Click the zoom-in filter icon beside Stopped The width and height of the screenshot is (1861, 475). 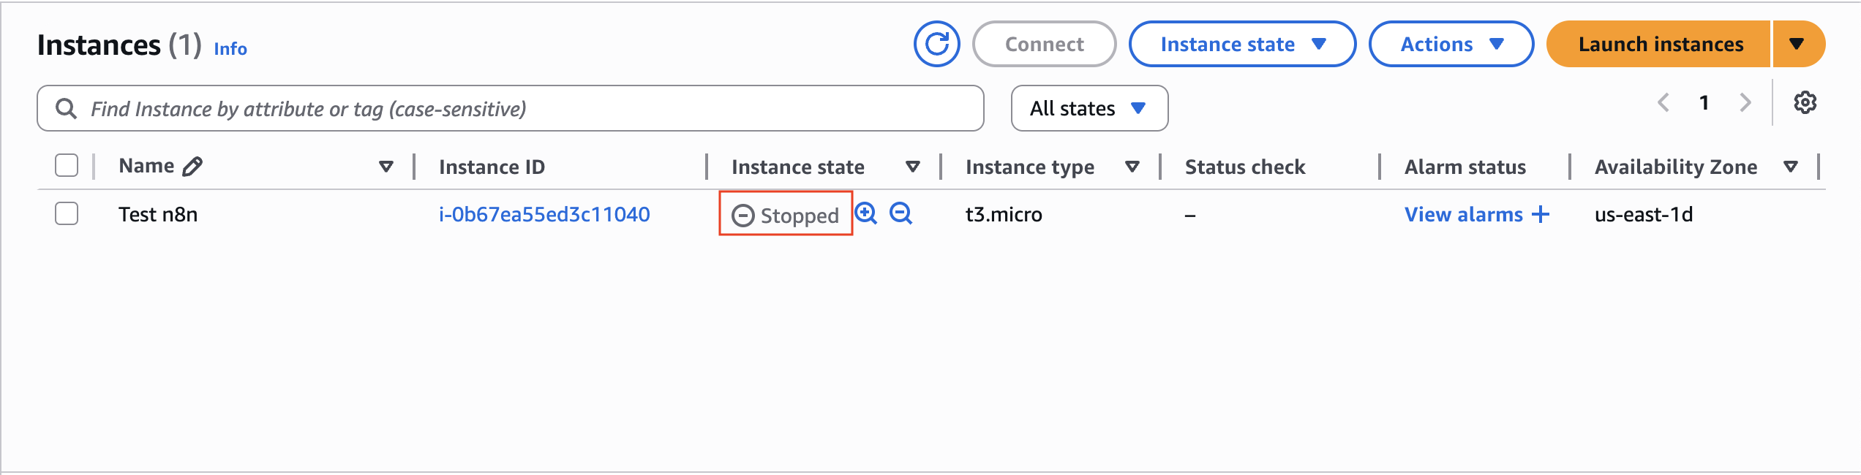pos(866,213)
